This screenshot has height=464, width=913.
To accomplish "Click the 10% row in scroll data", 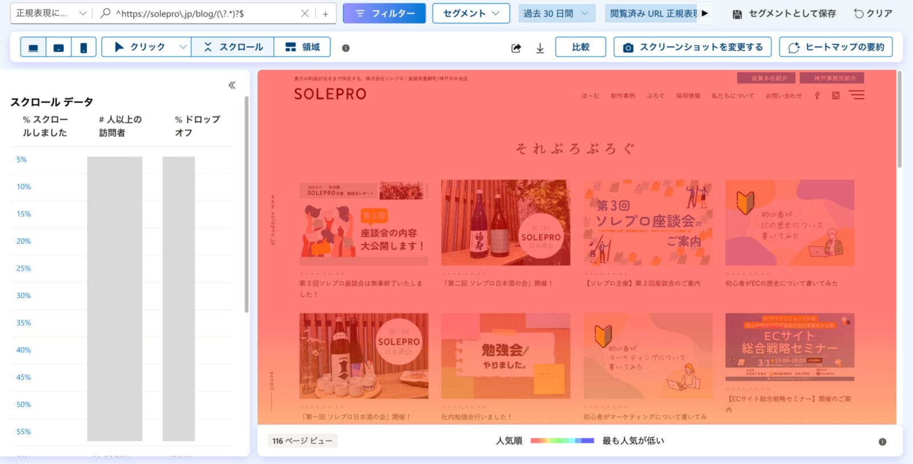I will point(24,186).
